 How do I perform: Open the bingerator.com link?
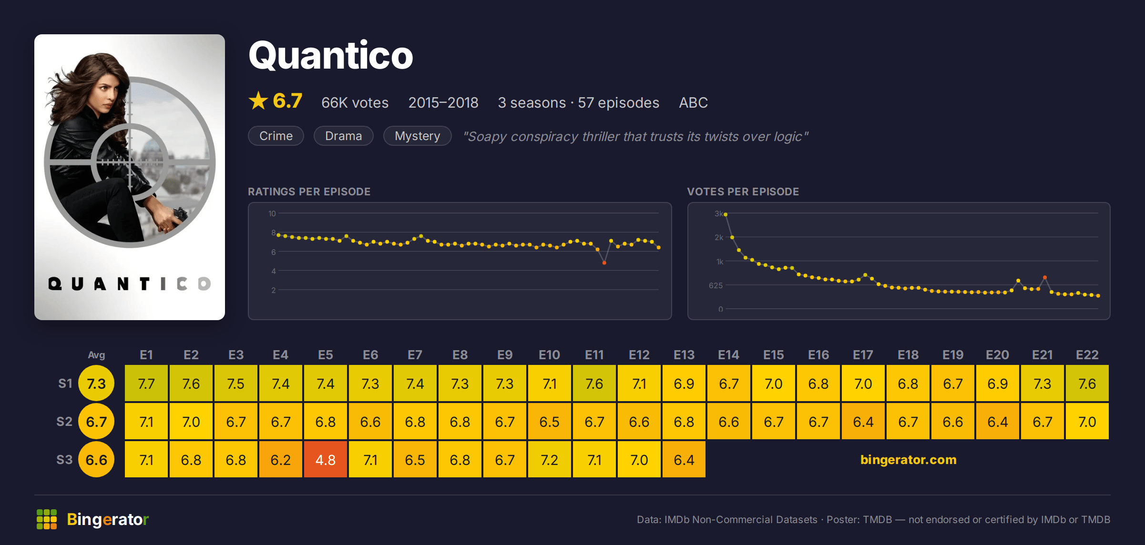coord(908,460)
